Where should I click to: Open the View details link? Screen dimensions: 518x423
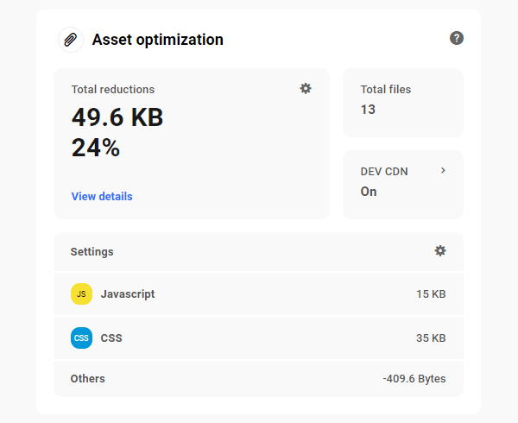[x=102, y=196]
